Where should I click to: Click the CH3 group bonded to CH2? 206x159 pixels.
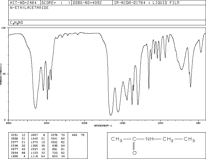189,139
